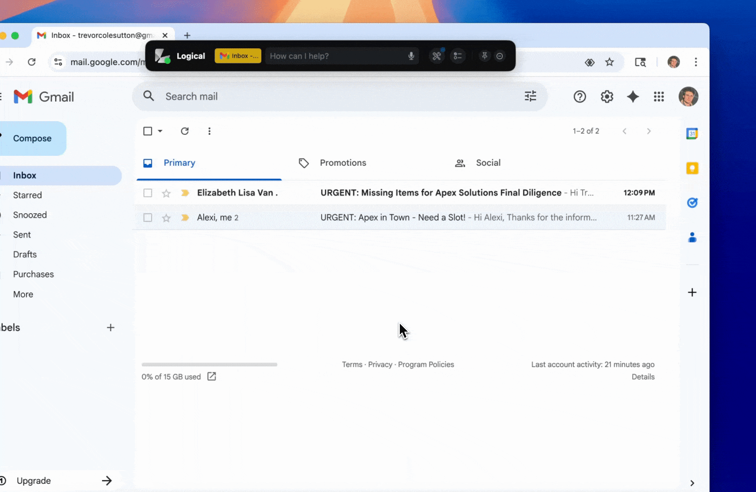Click the Gemini sparkle icon
Image resolution: width=756 pixels, height=492 pixels.
click(633, 97)
